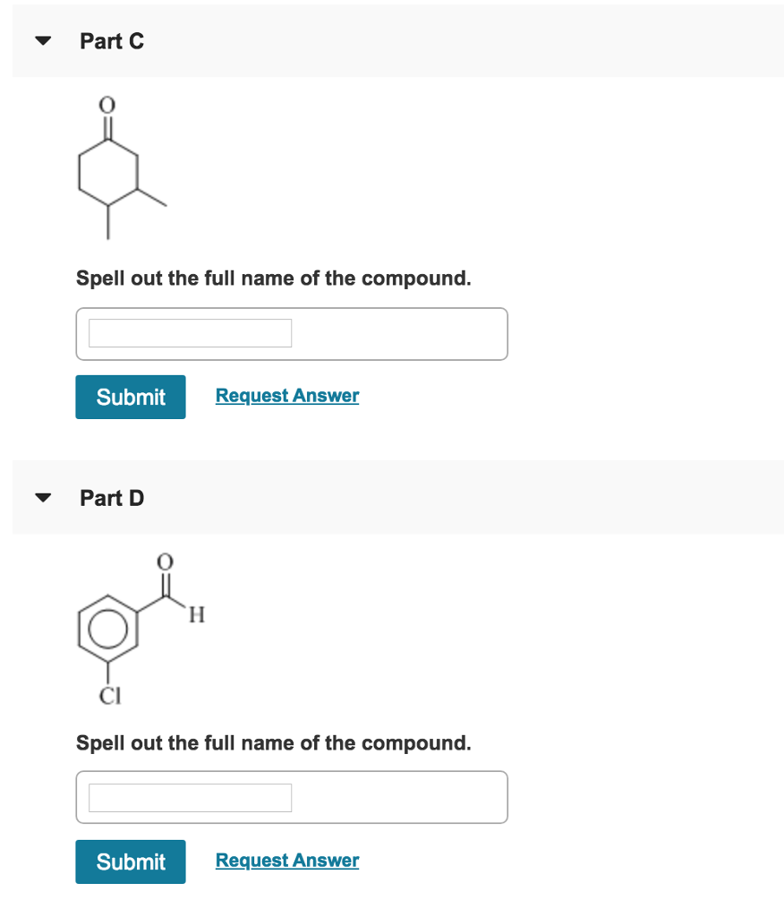Click the Spell out instruction text in Part D
The width and height of the screenshot is (784, 917).
[x=274, y=742]
